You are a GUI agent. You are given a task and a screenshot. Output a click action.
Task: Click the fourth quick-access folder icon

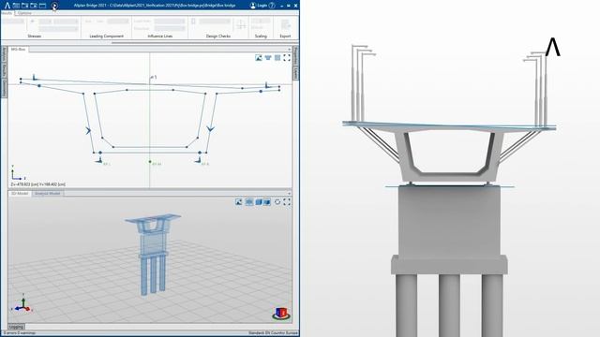[x=34, y=6]
